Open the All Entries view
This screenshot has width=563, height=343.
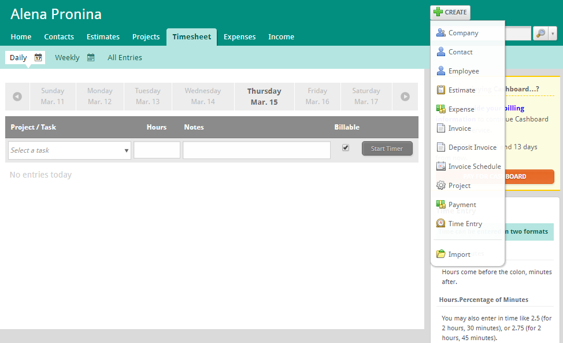click(x=125, y=58)
